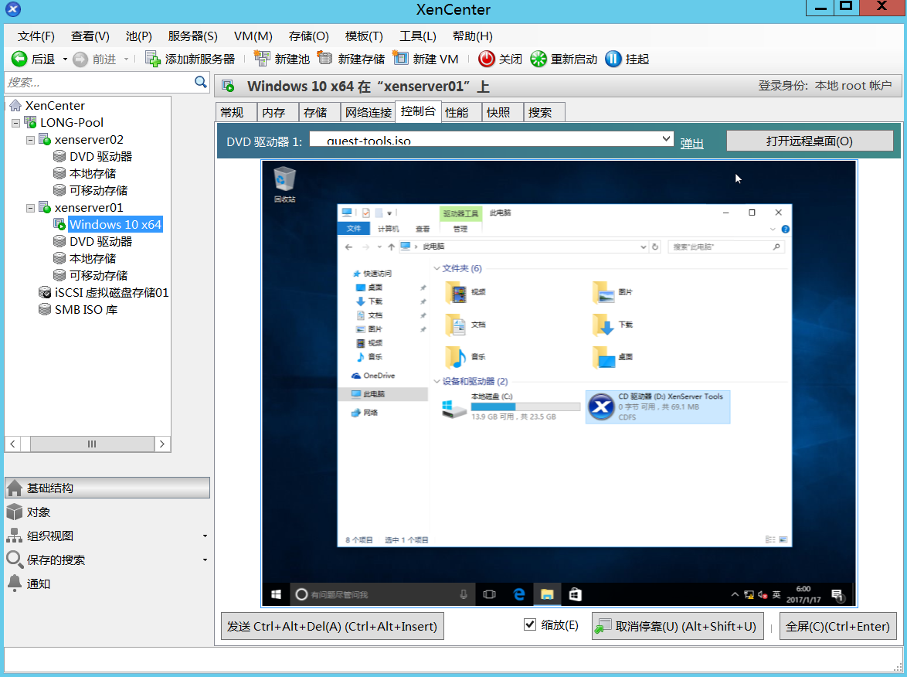Open the 帮助(H) menu

[x=473, y=36]
